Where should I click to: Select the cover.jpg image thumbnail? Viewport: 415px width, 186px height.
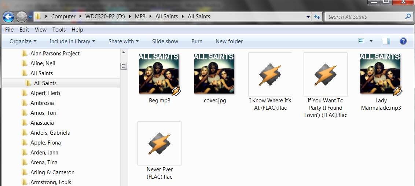(x=214, y=74)
